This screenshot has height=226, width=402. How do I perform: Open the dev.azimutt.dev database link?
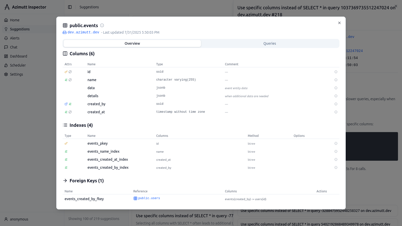(83, 32)
